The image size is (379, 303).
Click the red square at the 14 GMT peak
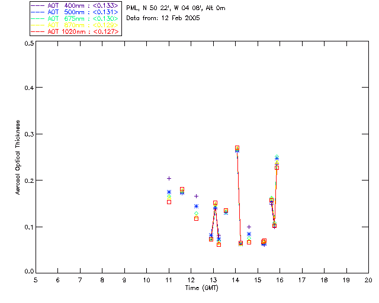coord(237,147)
